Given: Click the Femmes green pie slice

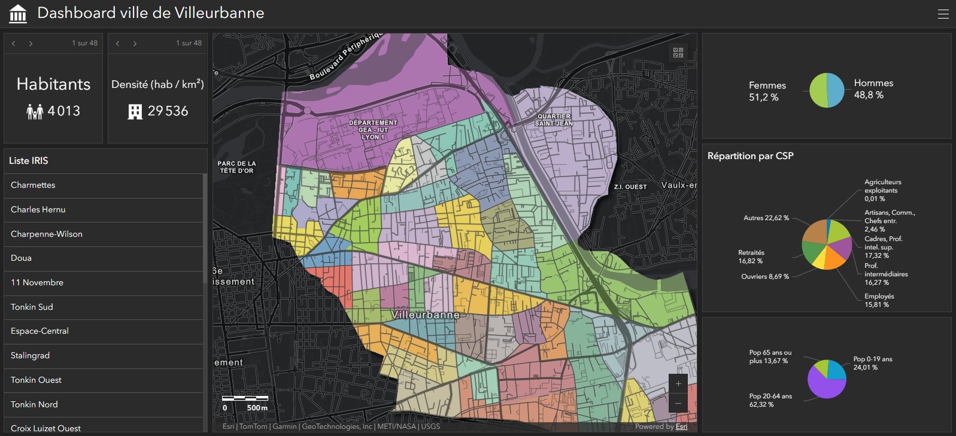Looking at the screenshot, I should pos(818,91).
